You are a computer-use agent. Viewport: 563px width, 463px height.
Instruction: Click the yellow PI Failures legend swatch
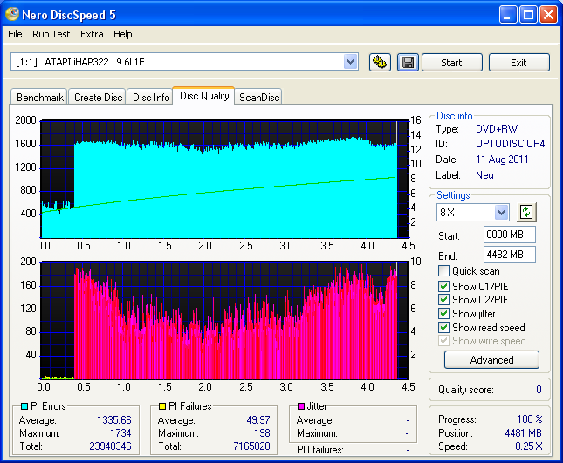(162, 406)
